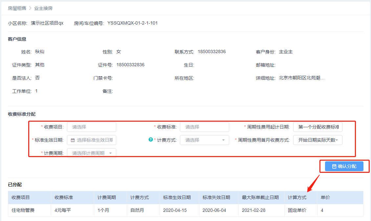371x221 pixels.
Task: Click the save icon on 确认分配 button
Action: [x=334, y=166]
